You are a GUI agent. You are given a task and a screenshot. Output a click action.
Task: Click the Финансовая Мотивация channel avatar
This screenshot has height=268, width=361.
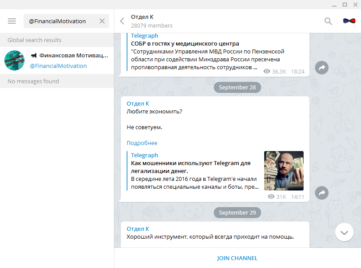point(14,60)
